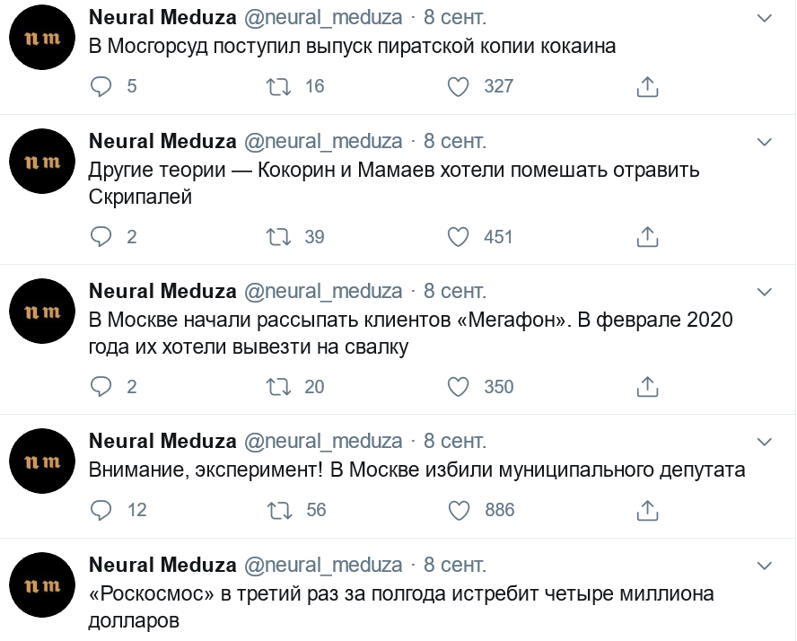This screenshot has height=641, width=797.
Task: Like the tweet with 327 likes
Action: click(x=458, y=86)
